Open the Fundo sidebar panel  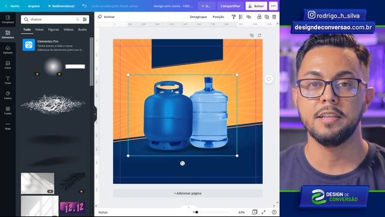coord(8,111)
